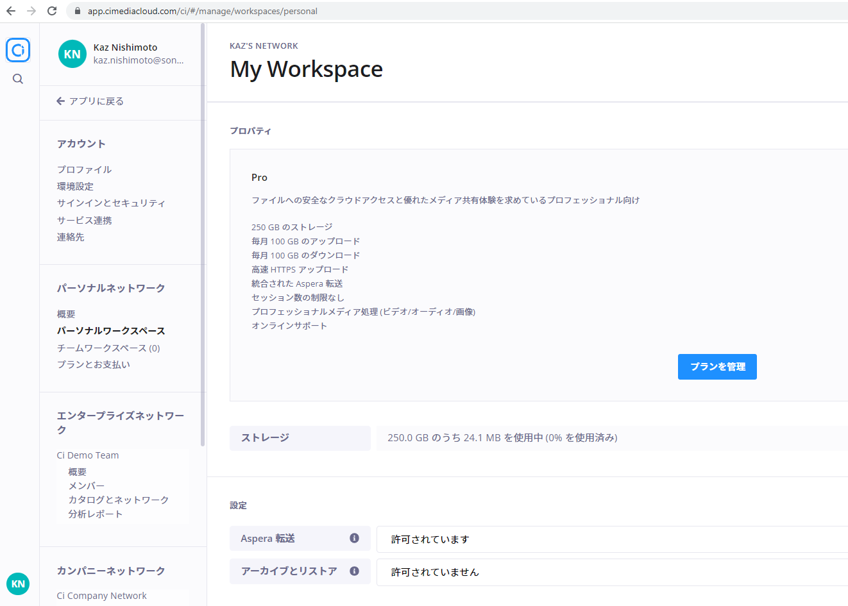Click Ci Demo Team network
The height and width of the screenshot is (606, 848).
click(88, 455)
